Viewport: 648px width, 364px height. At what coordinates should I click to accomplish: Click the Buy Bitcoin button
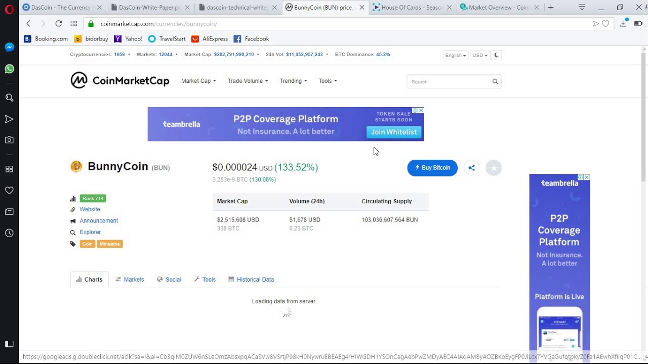click(x=432, y=168)
